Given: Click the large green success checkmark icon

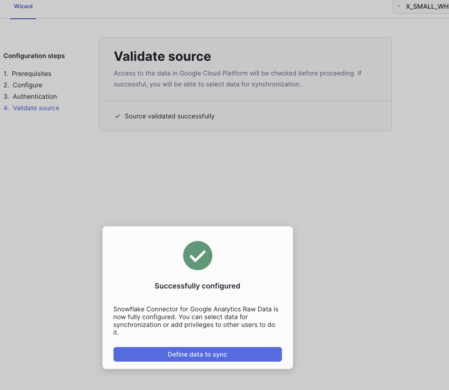Looking at the screenshot, I should point(197,256).
